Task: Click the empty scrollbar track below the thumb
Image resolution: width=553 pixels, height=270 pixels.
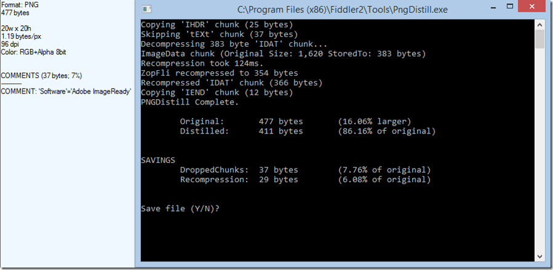Action: 539,154
